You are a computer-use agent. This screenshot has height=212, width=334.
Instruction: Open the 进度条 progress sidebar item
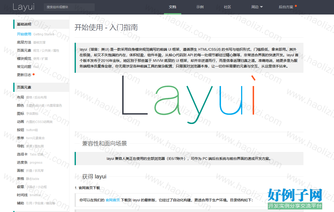(30, 162)
